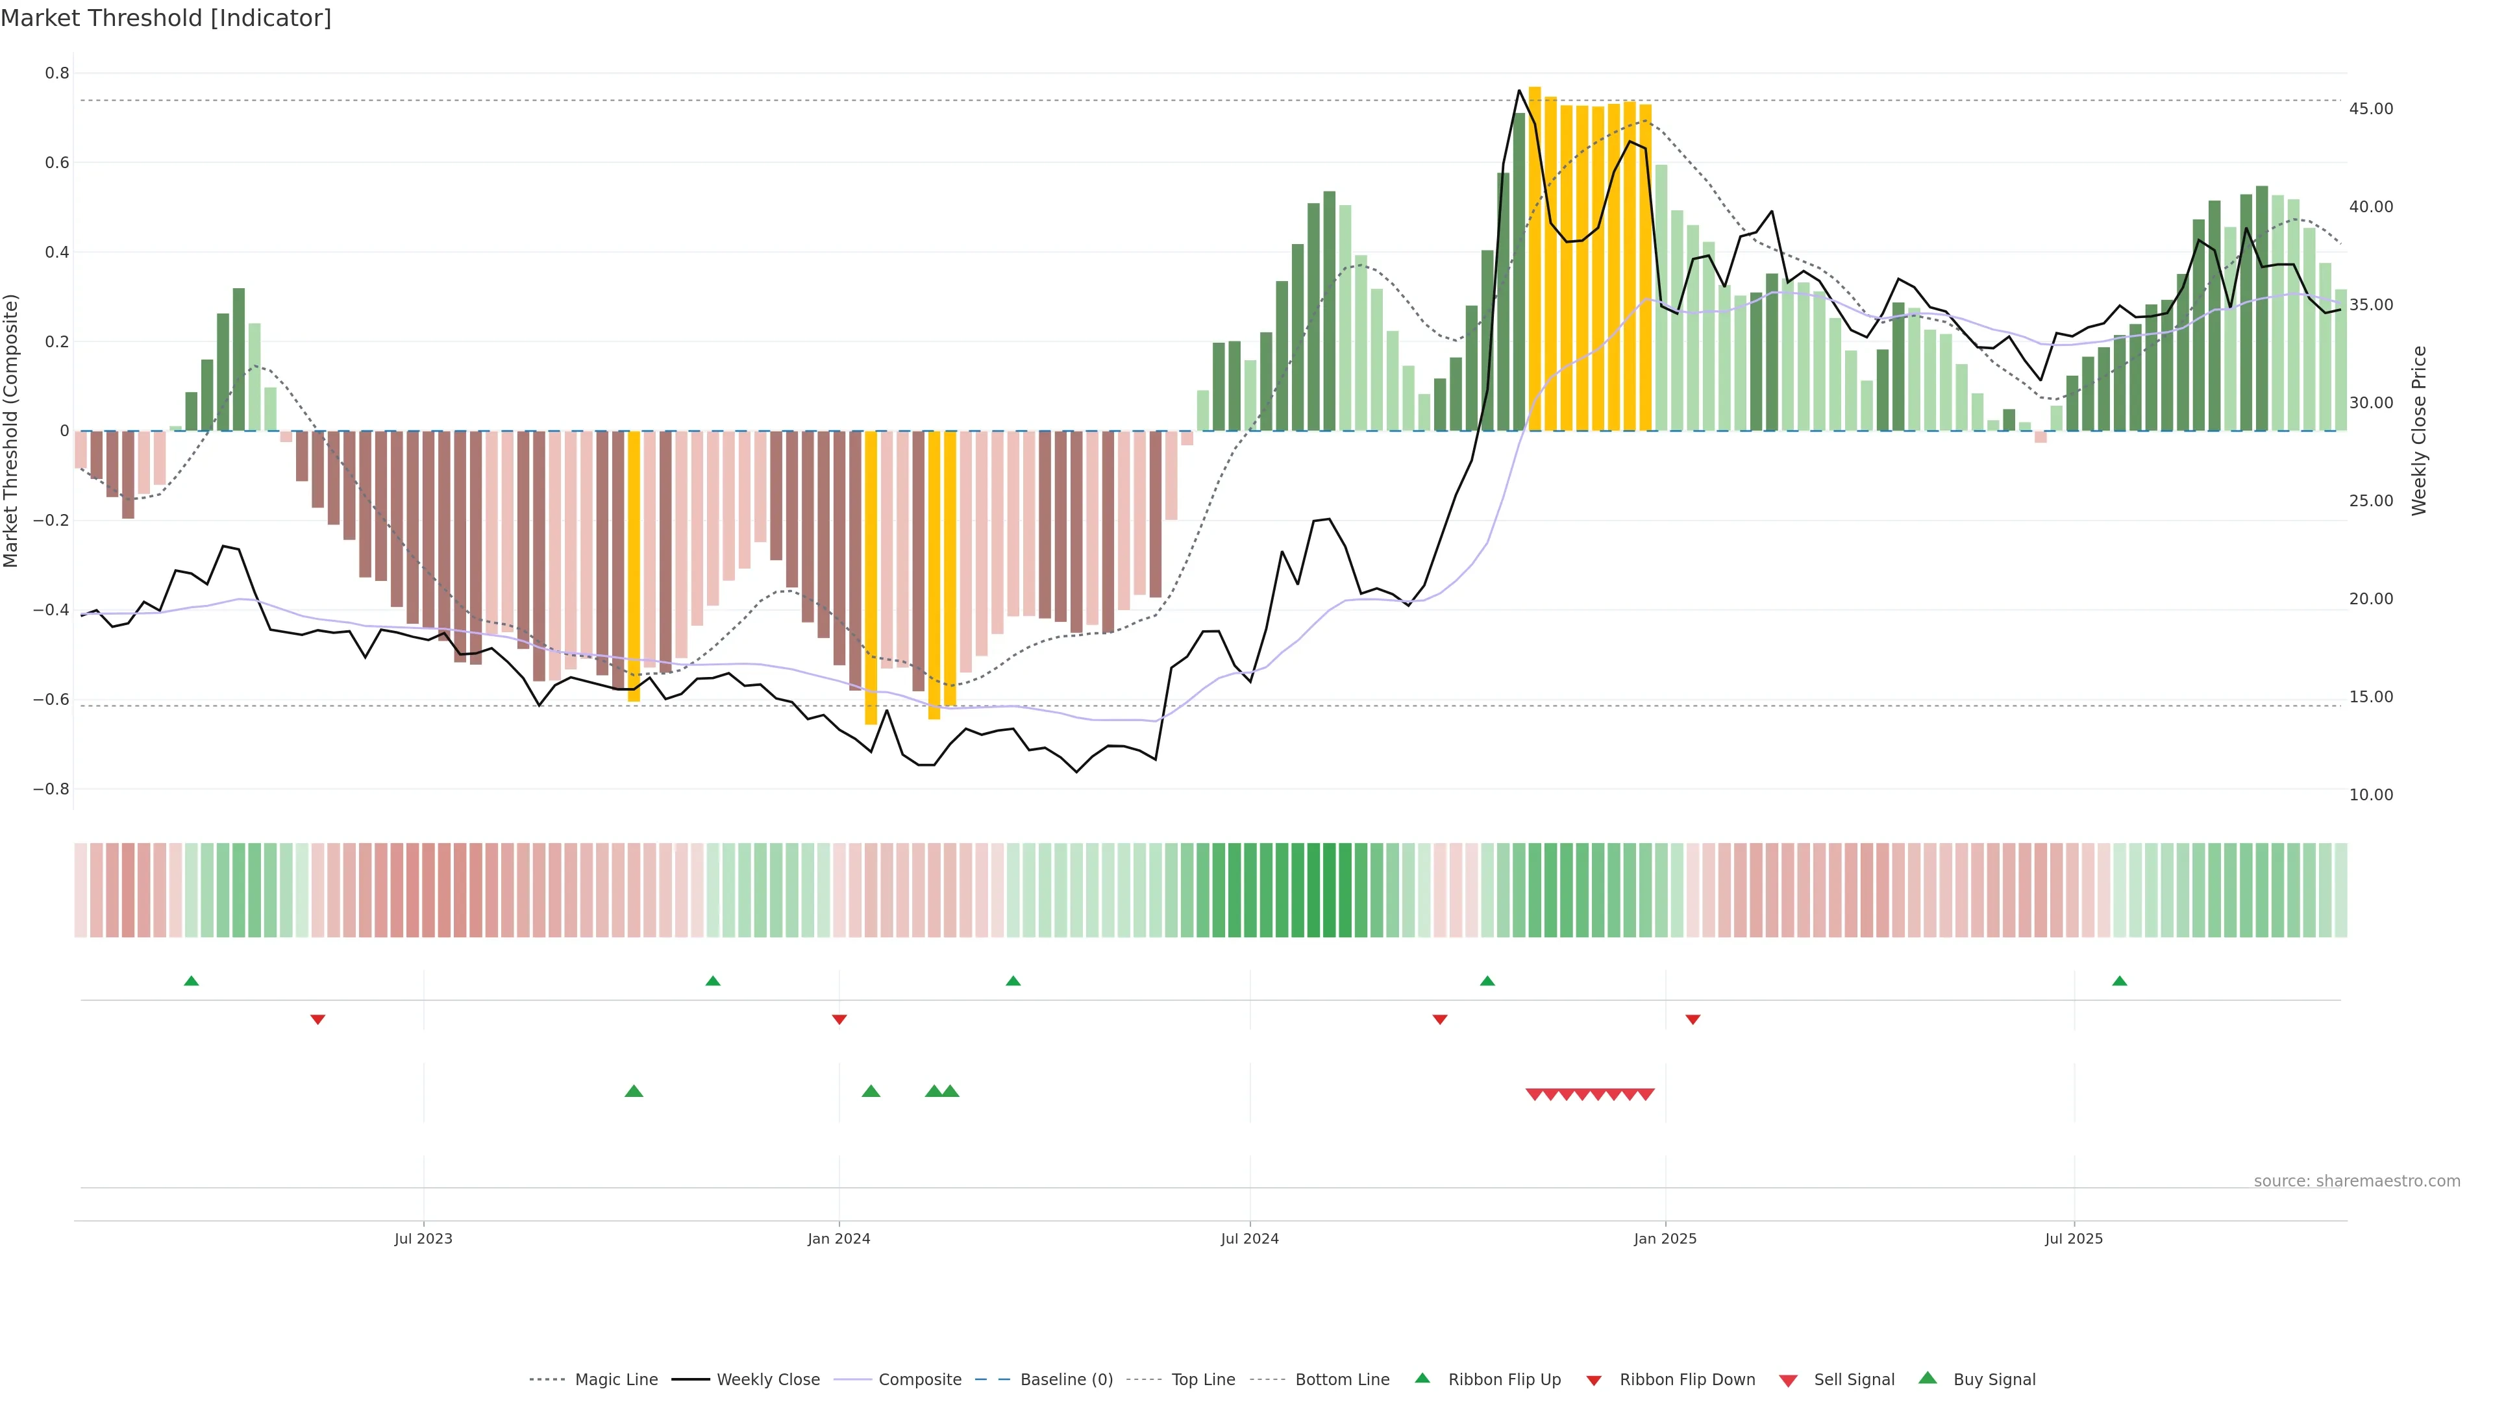The height and width of the screenshot is (1402, 2493).
Task: Toggle the Top Line legend entry
Action: coord(1203,1380)
